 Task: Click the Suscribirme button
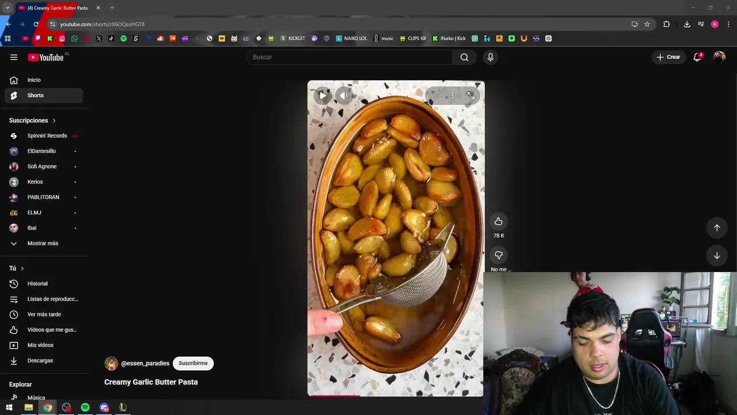[x=193, y=363]
